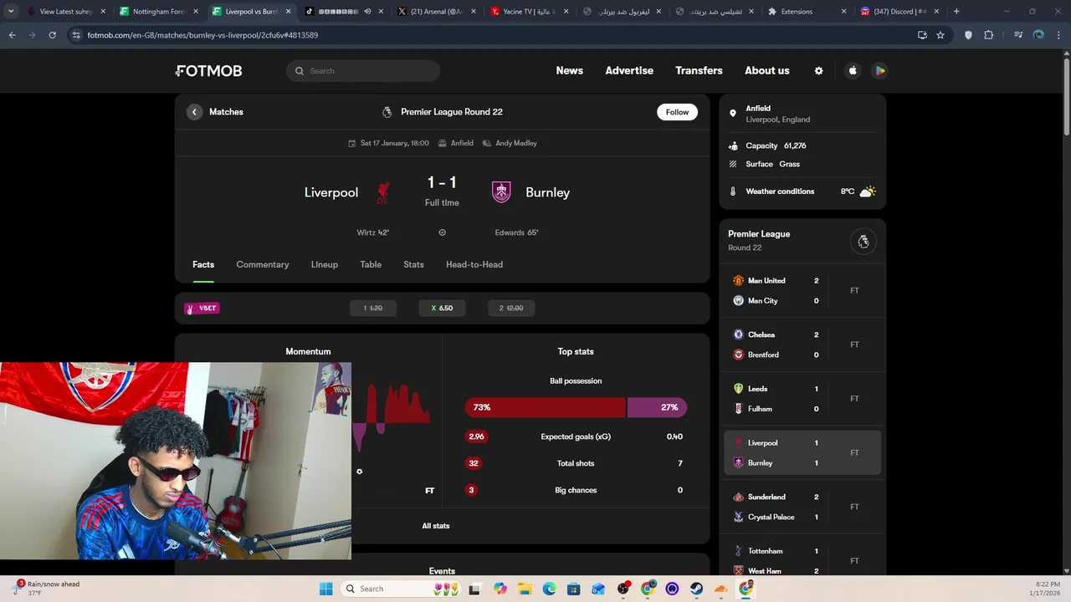1071x602 pixels.
Task: Open the Advertise menu link
Action: click(x=629, y=71)
